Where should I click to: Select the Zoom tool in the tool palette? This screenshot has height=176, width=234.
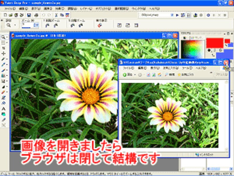click(4, 37)
